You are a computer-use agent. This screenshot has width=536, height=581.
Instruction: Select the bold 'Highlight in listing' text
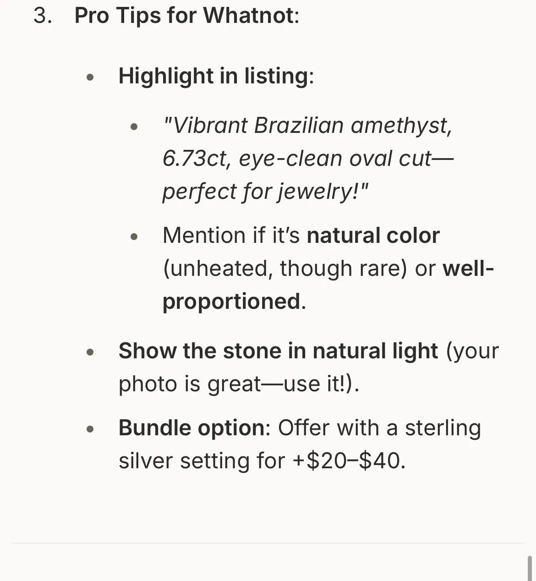point(213,76)
